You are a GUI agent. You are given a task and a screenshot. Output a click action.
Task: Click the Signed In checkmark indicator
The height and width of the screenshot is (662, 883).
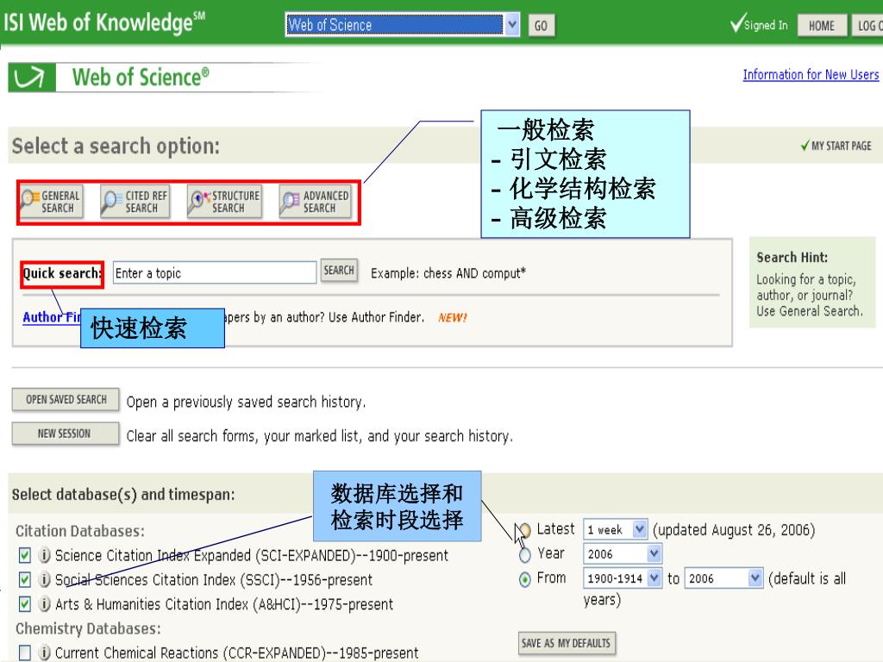(x=759, y=24)
